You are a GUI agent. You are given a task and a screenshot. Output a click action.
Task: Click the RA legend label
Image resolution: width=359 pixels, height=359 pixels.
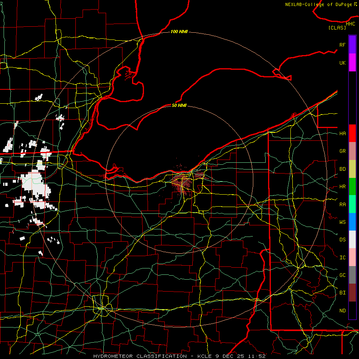pyautogui.click(x=342, y=205)
